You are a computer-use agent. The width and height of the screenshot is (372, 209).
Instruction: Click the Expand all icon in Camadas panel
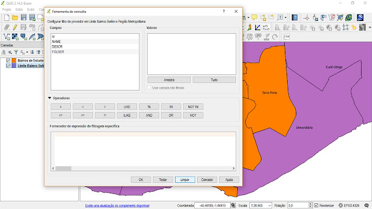click(32, 52)
